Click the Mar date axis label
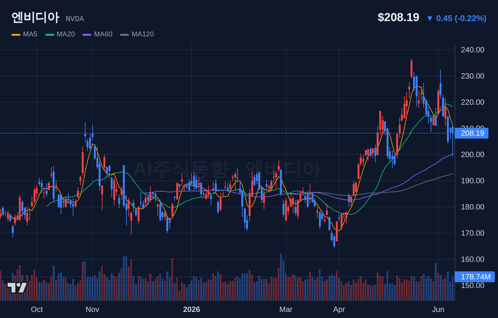 [286, 309]
